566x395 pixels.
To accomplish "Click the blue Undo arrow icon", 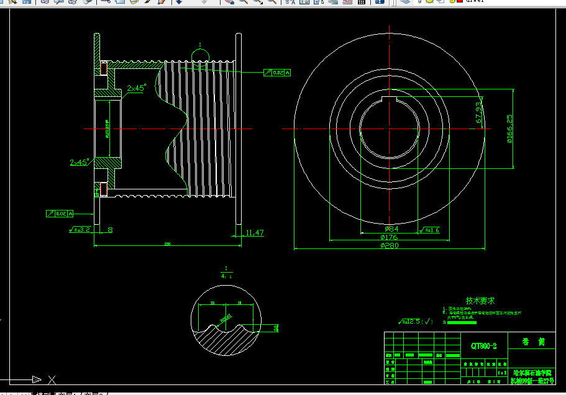I will (179, 1).
